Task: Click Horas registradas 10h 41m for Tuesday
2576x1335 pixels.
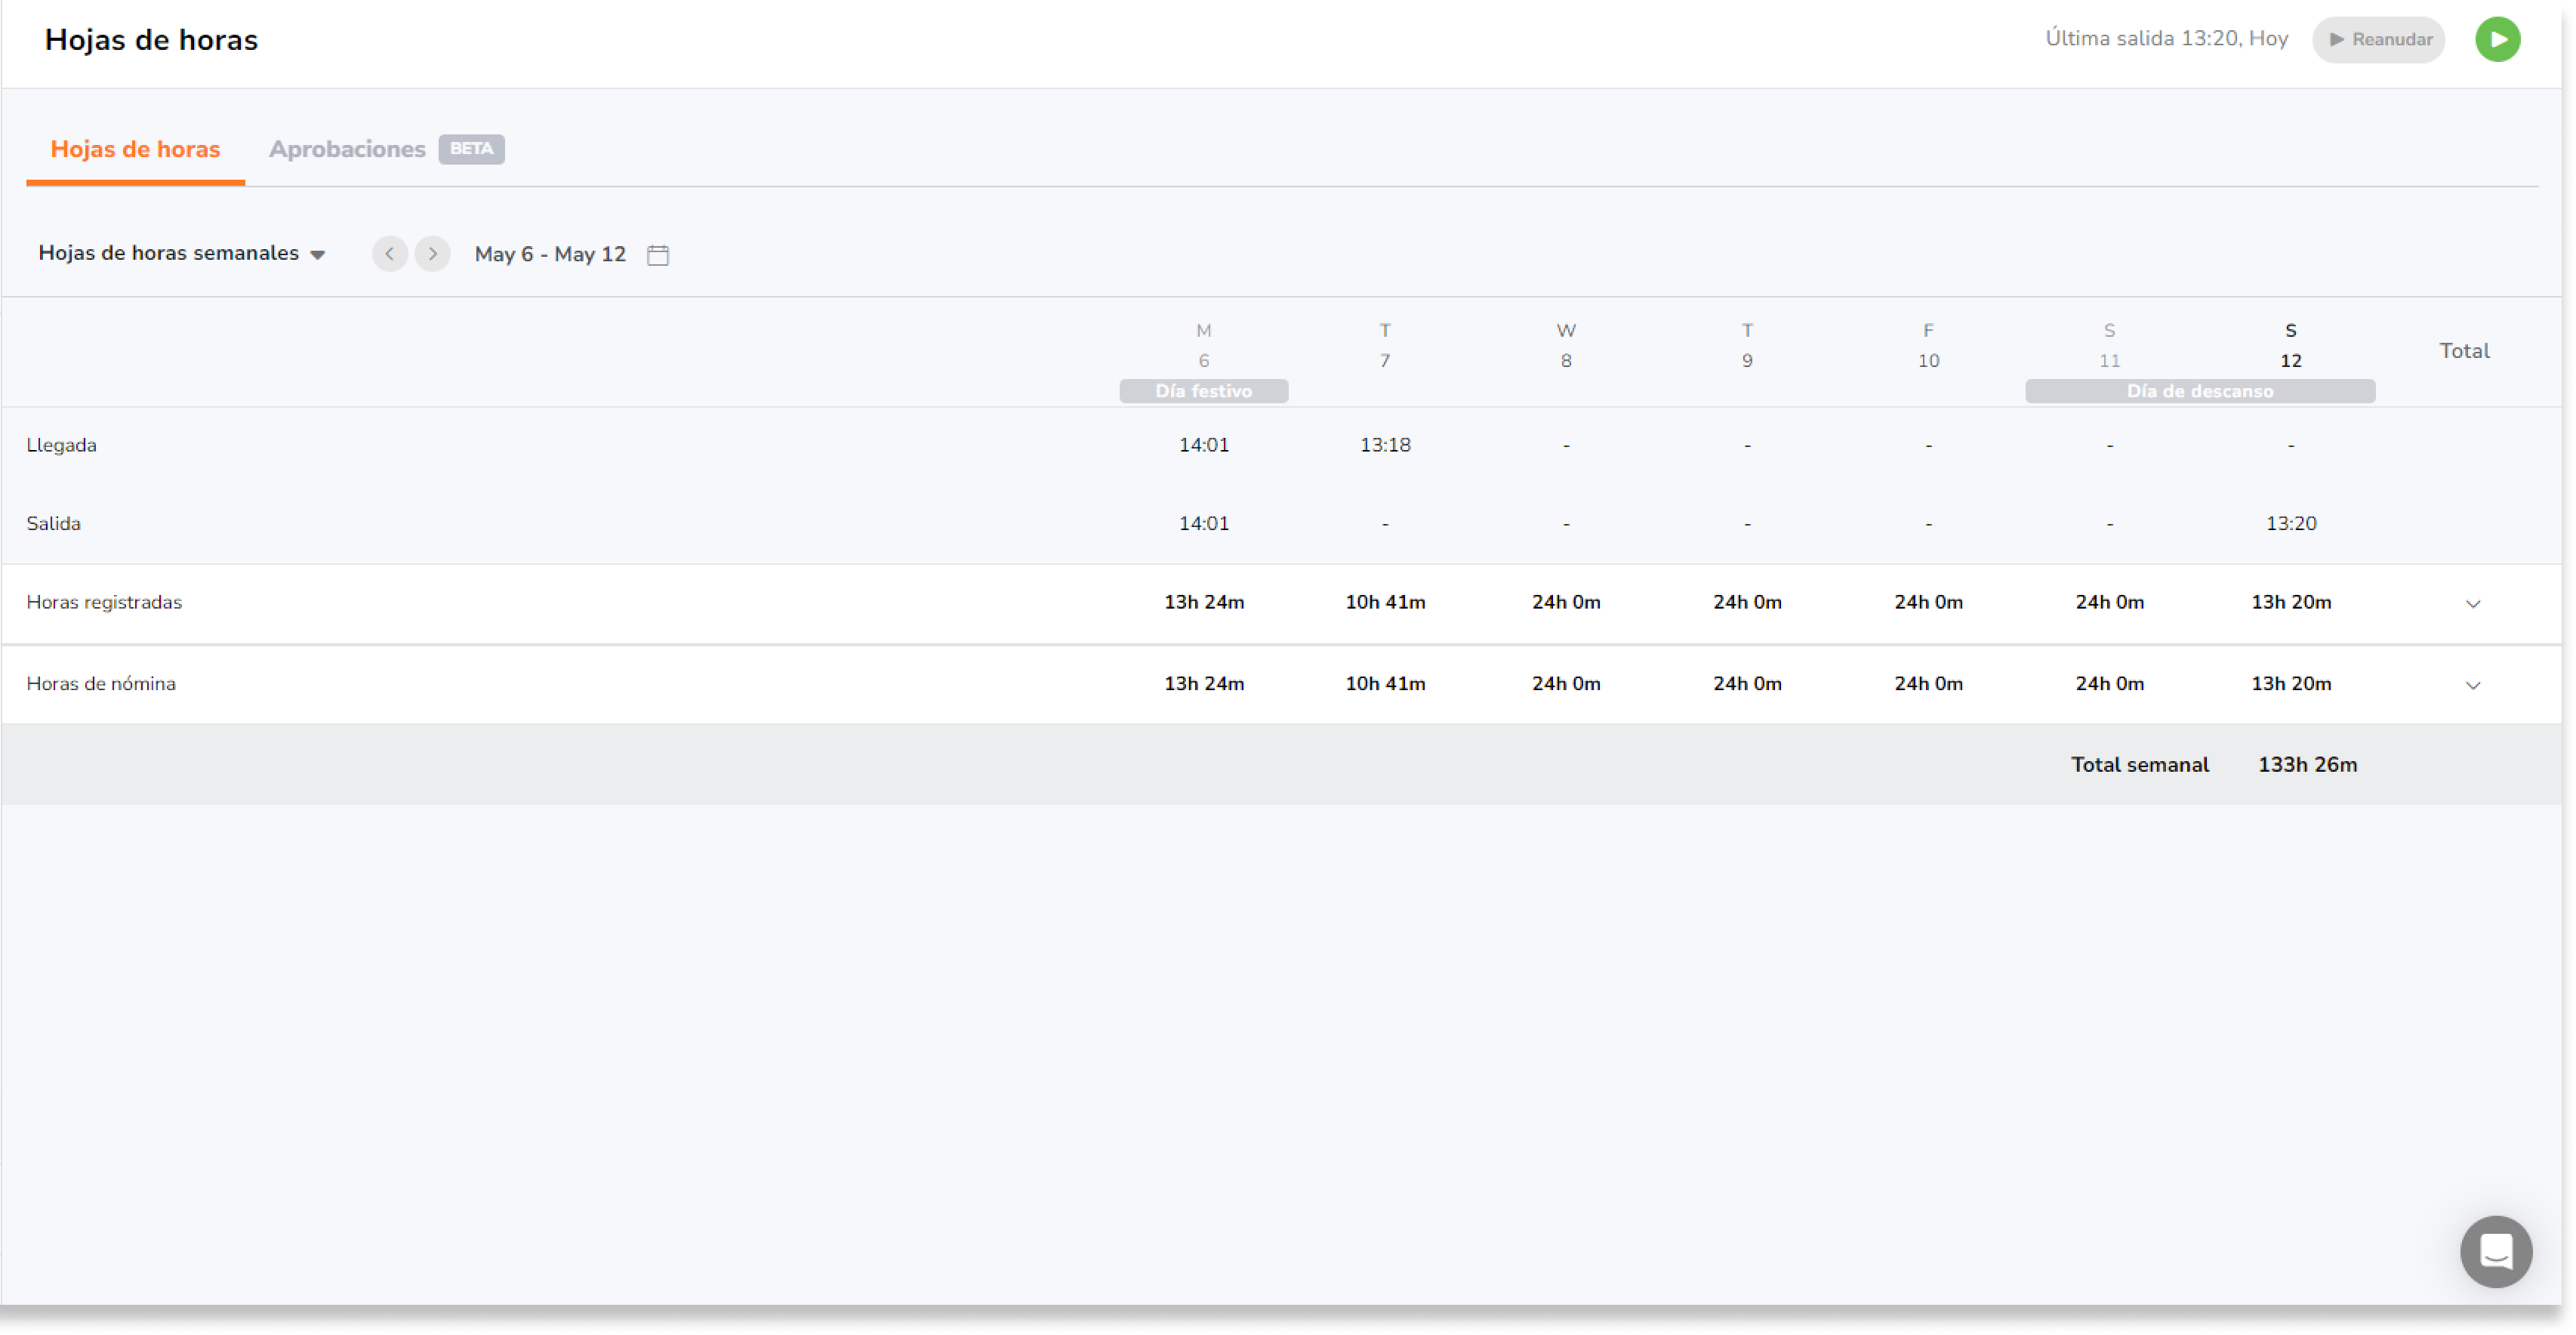Action: point(1385,602)
